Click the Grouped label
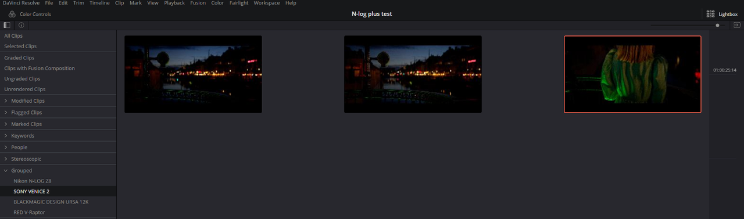Screen dimensions: 744x219 pos(22,171)
